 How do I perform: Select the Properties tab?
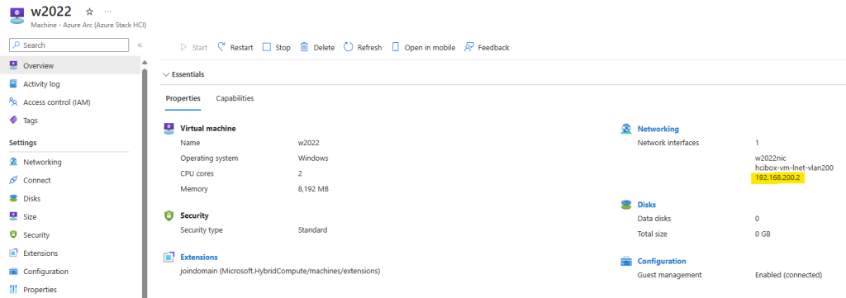pyautogui.click(x=183, y=98)
